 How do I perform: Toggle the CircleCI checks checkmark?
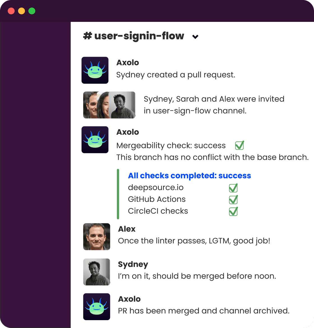point(233,211)
